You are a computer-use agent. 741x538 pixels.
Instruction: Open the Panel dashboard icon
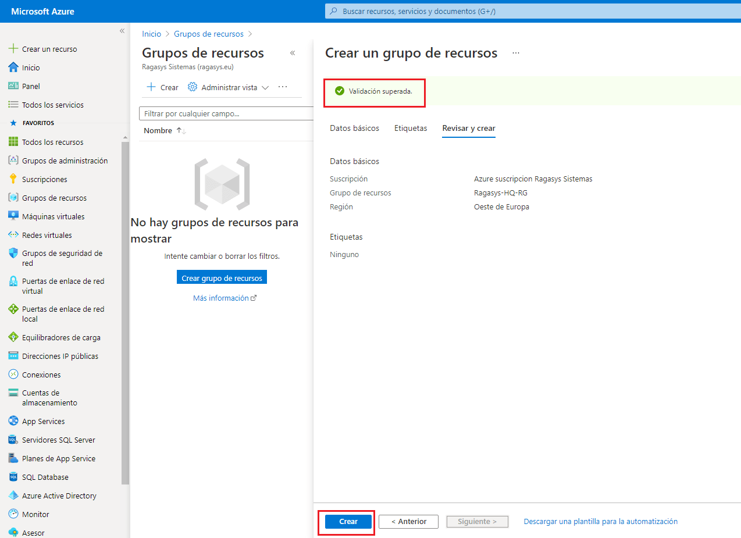coord(13,86)
